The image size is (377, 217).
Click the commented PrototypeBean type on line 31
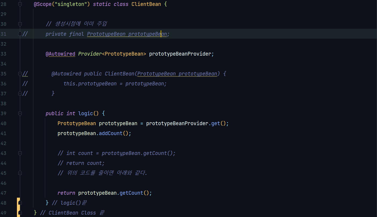pyautogui.click(x=106, y=34)
